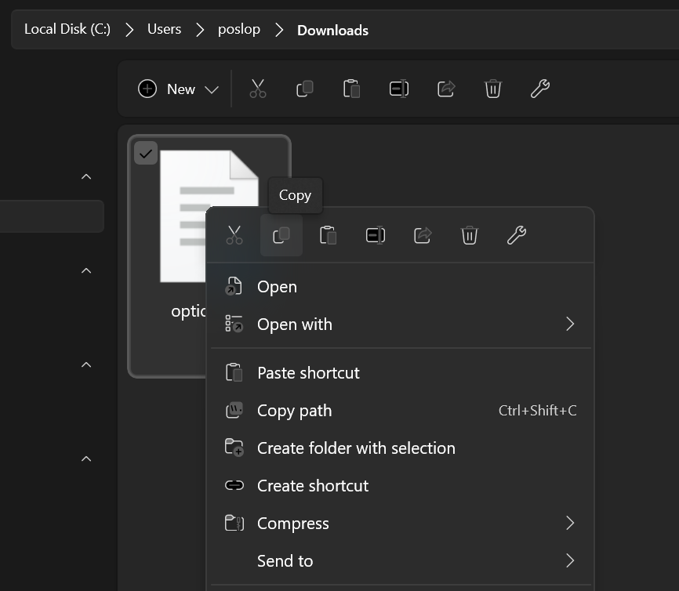
Task: Select Create shortcut in the context menu
Action: pos(313,486)
